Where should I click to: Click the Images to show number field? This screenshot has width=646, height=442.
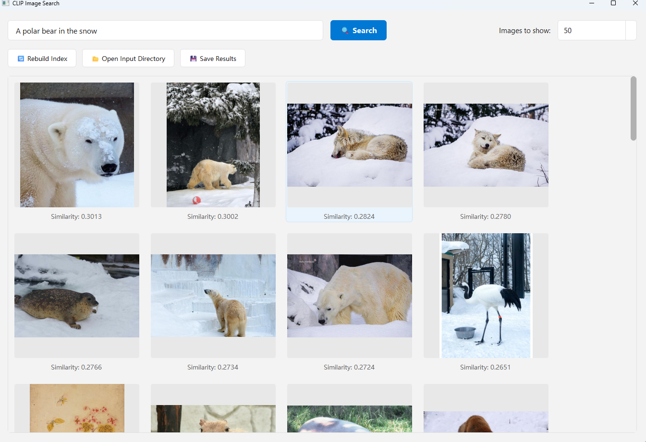[x=591, y=30]
